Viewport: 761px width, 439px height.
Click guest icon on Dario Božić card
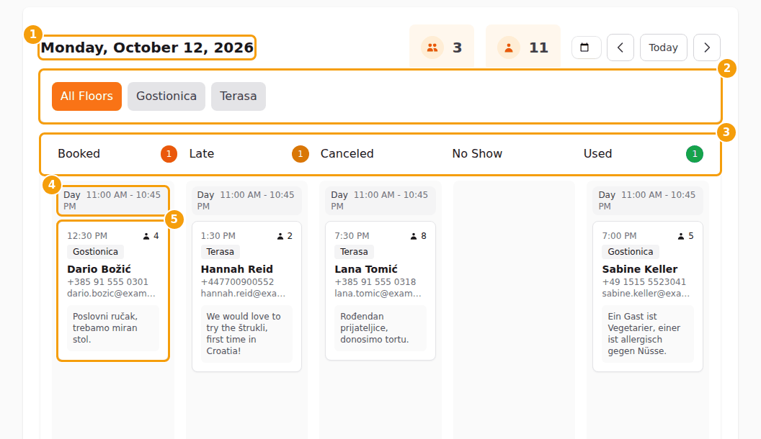point(146,236)
